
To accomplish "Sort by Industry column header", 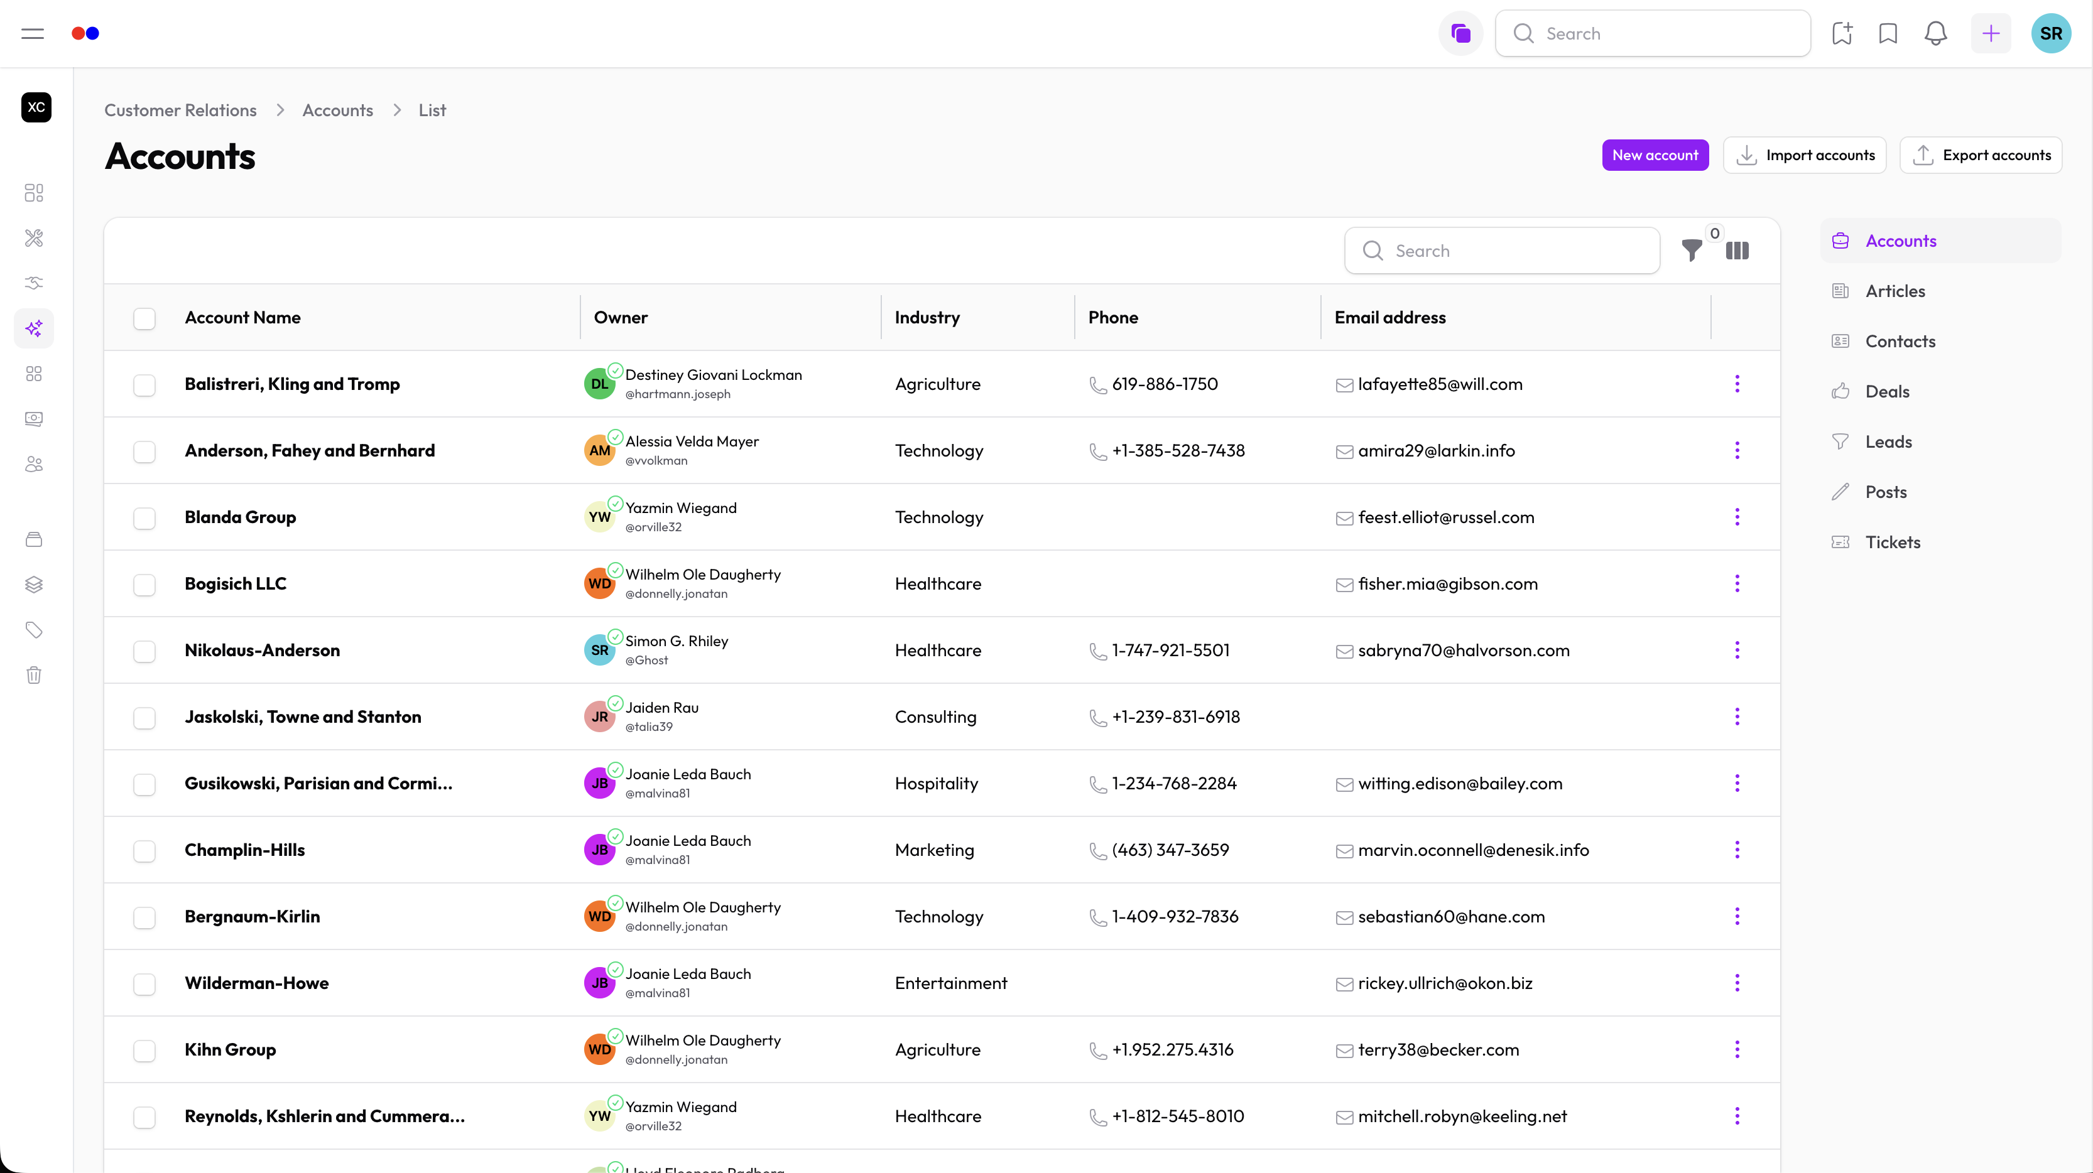I will click(927, 318).
